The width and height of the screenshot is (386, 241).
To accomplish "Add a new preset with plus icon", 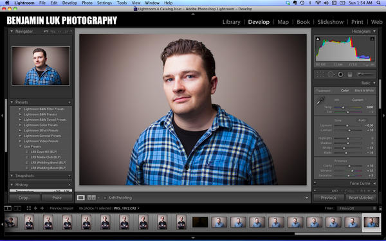I will pos(69,102).
